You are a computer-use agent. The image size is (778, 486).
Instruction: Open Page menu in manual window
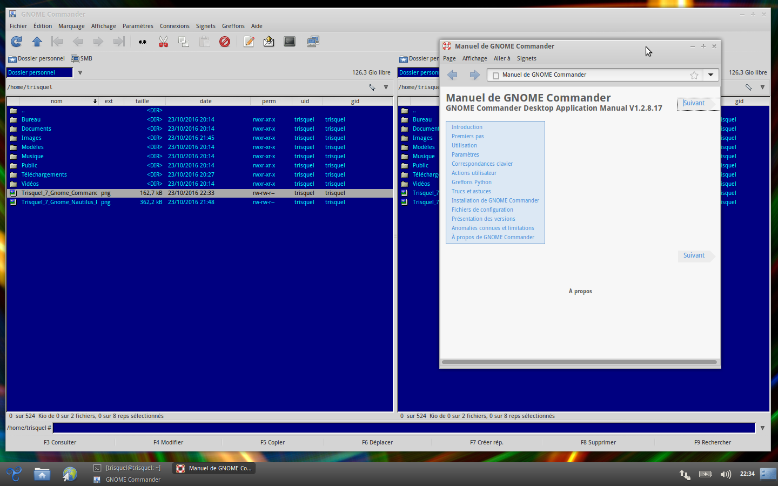coord(450,58)
